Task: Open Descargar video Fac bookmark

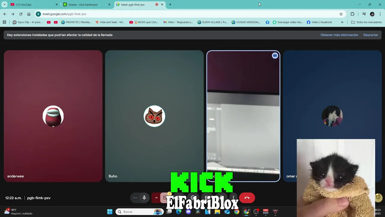Action: coord(288,22)
